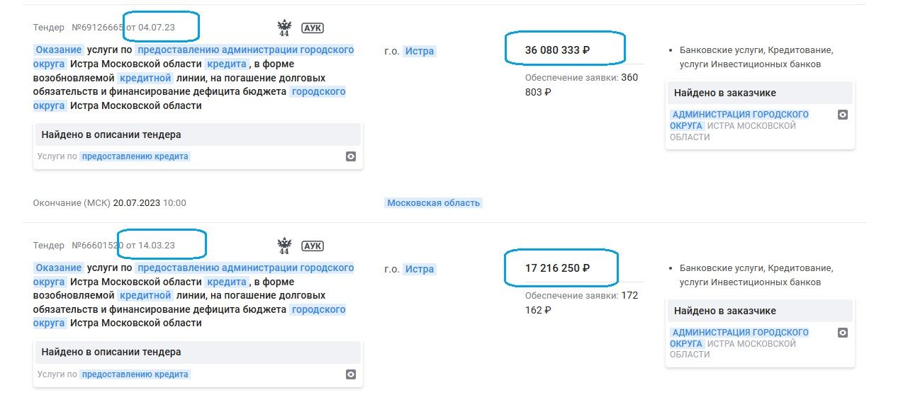Click the 44-ФЗ emblem icon of tender №66601520

pos(284,246)
